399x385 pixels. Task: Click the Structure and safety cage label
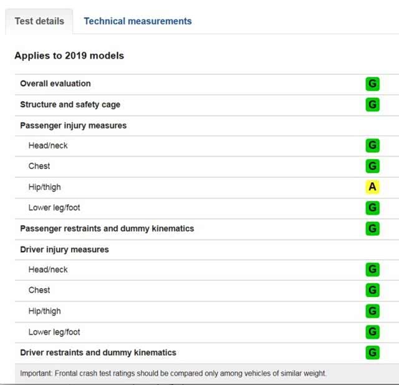click(70, 104)
